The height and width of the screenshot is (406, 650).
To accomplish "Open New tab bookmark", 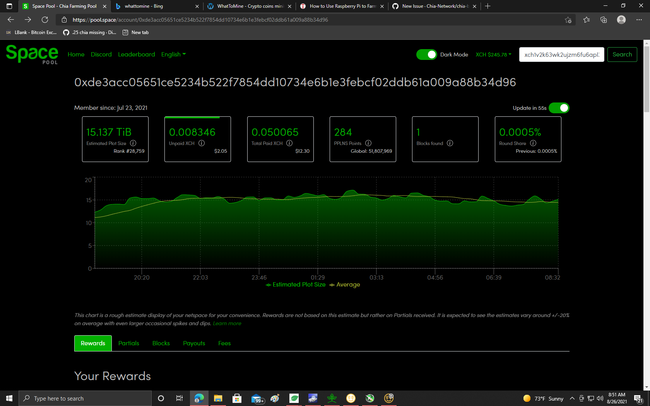I will point(136,32).
